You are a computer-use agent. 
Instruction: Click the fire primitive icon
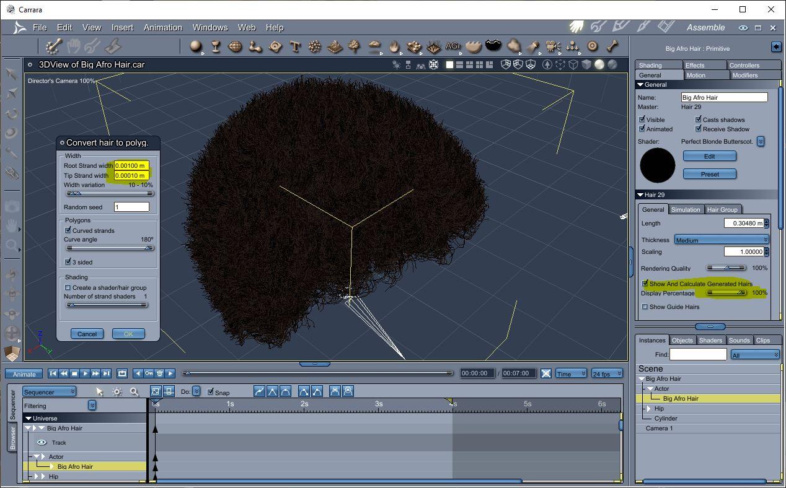click(x=394, y=46)
